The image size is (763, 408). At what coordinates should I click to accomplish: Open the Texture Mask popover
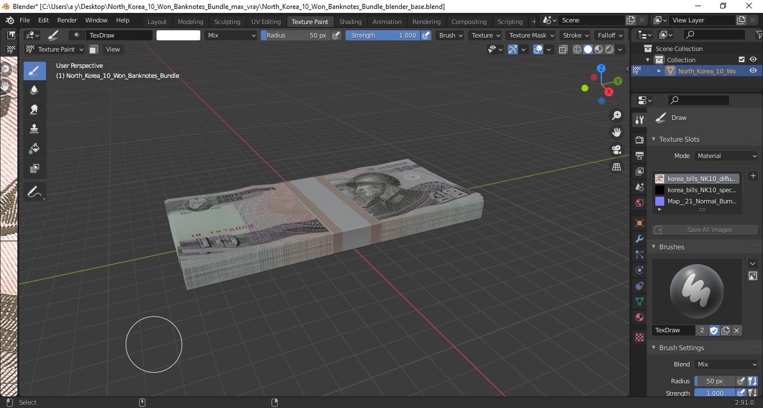pos(531,35)
